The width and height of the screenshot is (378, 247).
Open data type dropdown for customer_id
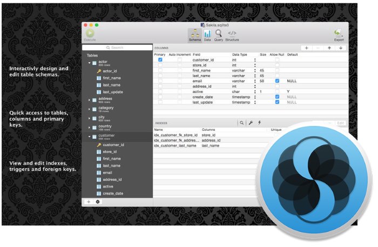pos(255,59)
